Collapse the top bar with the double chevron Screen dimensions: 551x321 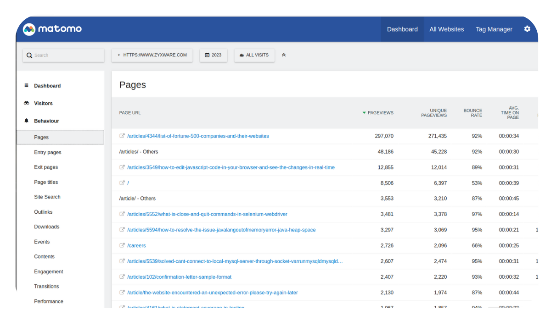point(284,55)
